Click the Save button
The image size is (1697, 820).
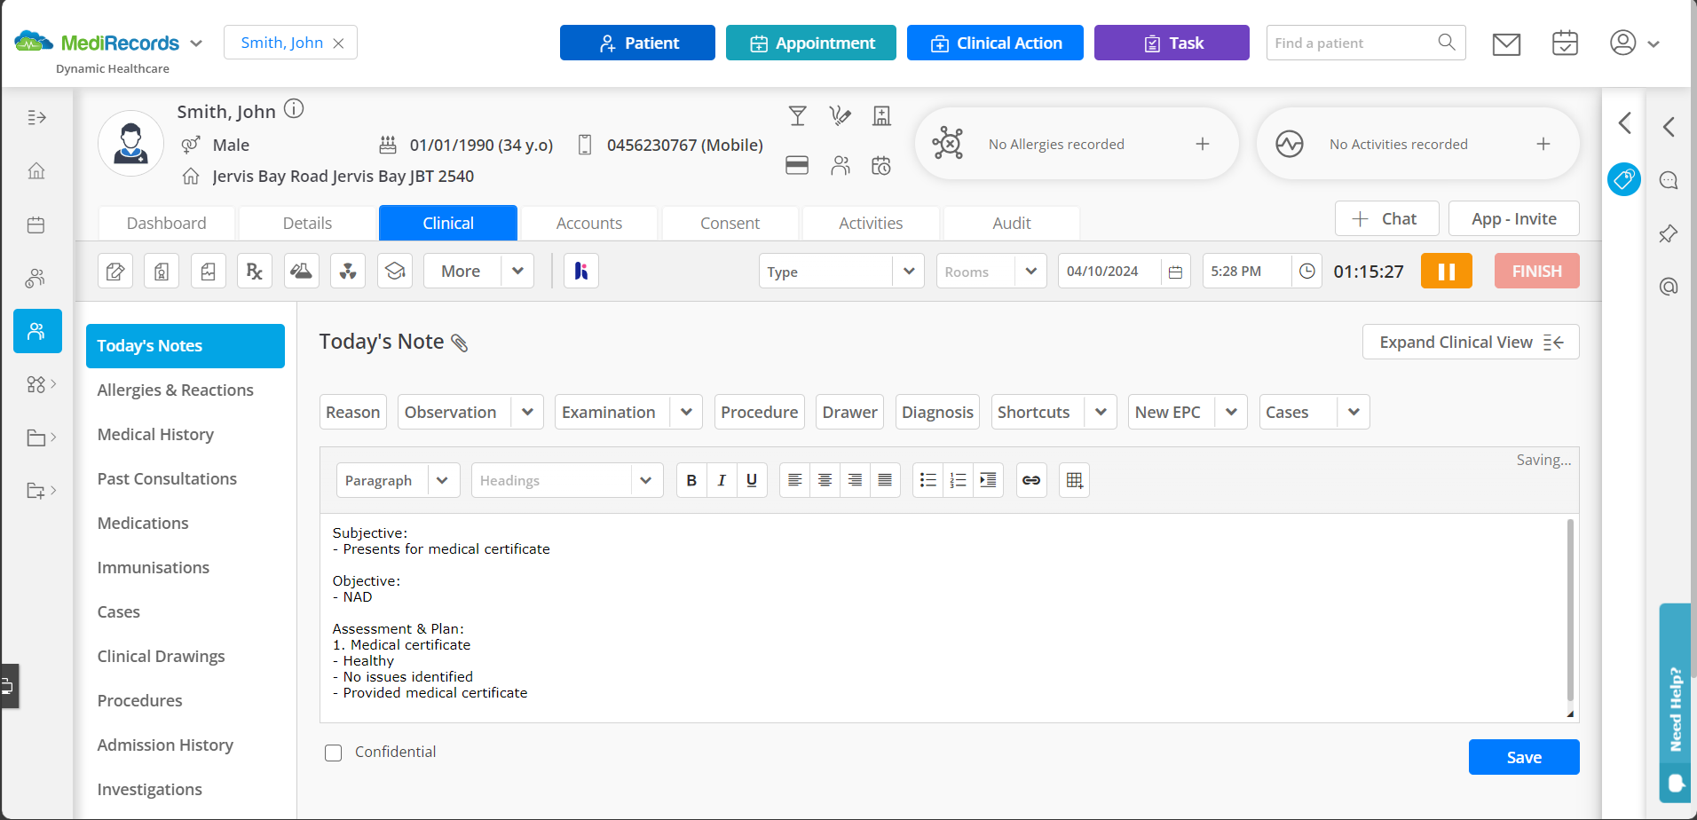(1524, 757)
